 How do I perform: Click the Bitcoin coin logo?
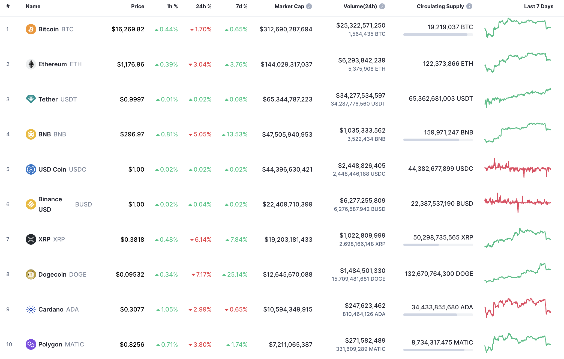click(31, 29)
